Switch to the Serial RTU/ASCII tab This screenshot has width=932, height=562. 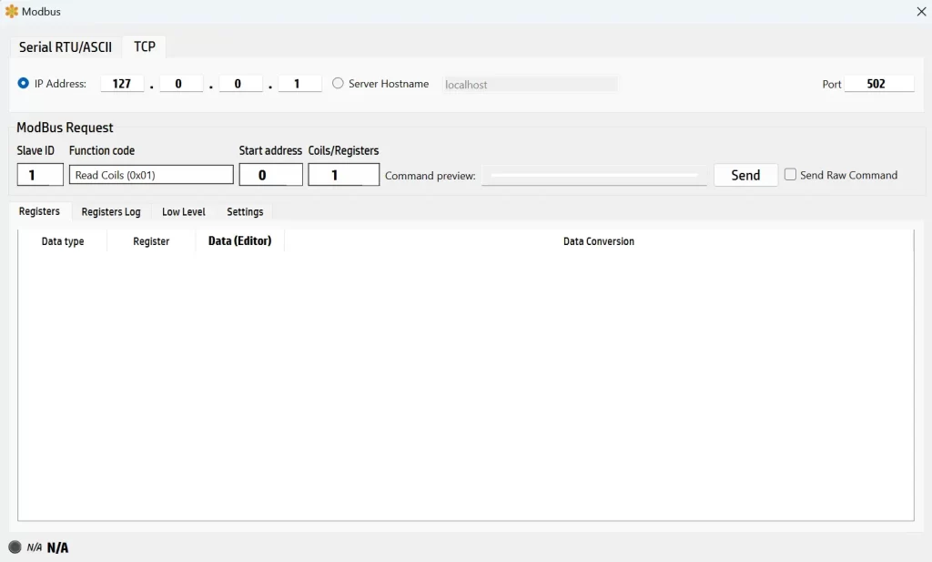66,47
